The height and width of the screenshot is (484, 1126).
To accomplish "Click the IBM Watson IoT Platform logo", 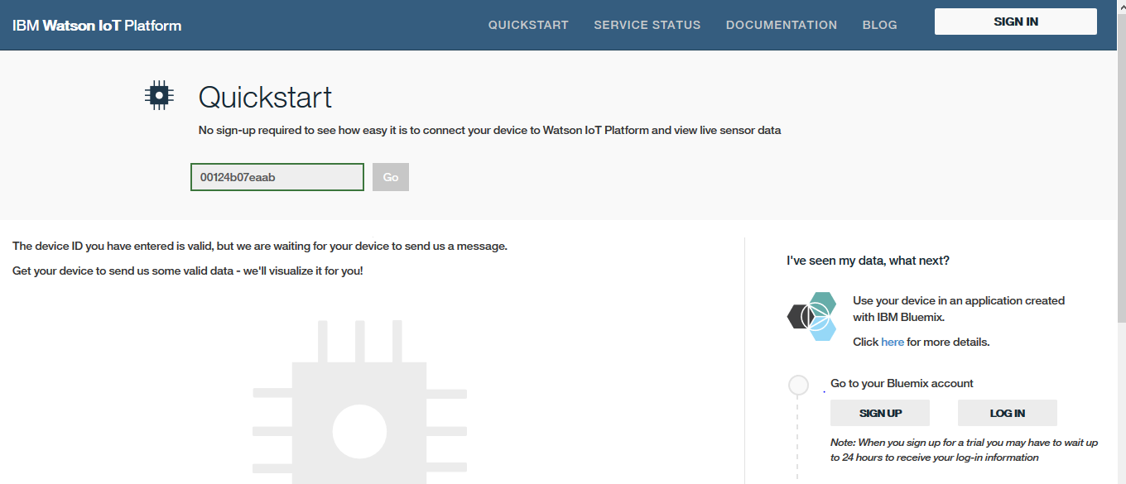I will (97, 25).
